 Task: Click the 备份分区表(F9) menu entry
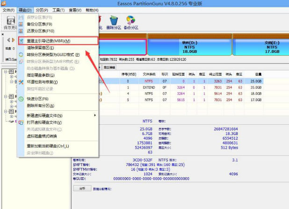39,24
